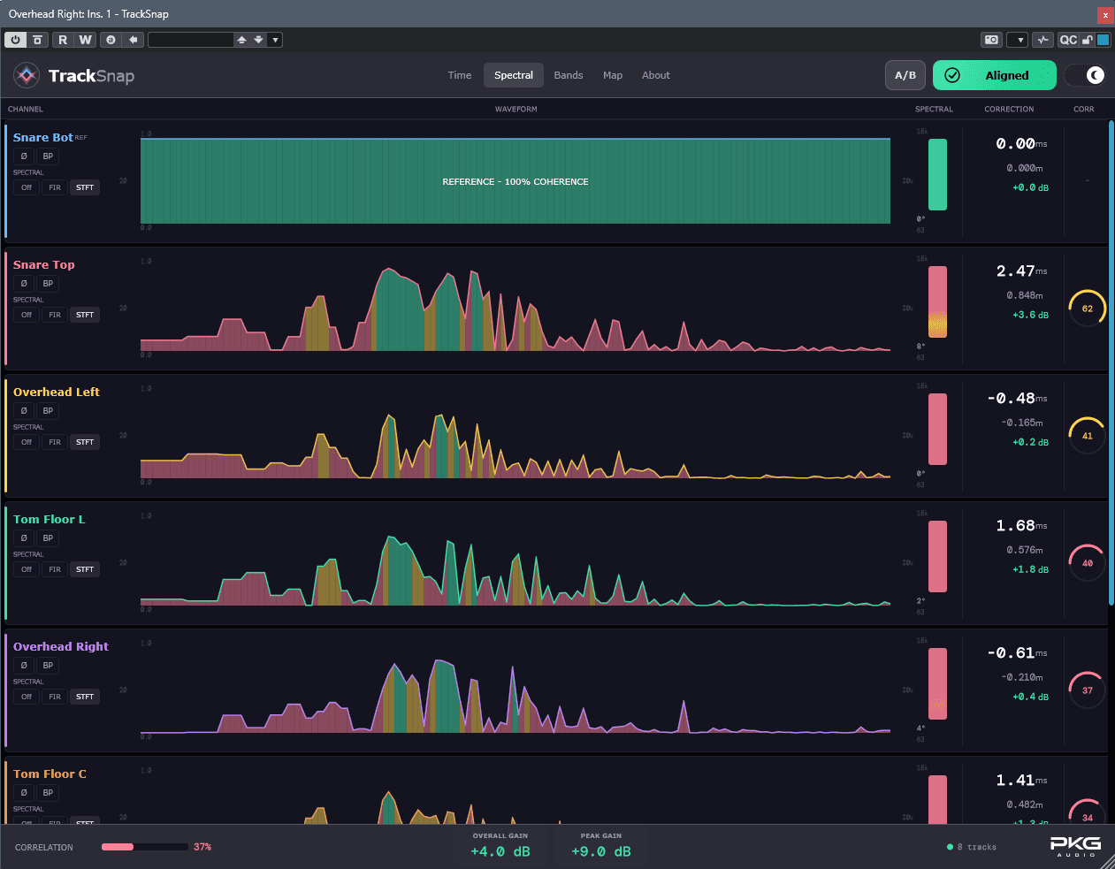Click the plugin power/activate button

pos(16,40)
